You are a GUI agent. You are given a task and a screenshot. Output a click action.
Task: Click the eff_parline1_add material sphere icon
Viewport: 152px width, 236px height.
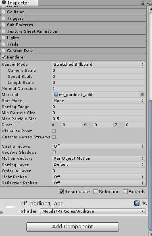pyautogui.click(x=56, y=94)
